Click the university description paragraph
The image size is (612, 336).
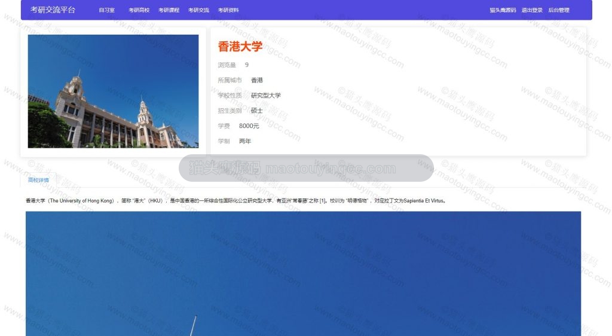tap(235, 201)
